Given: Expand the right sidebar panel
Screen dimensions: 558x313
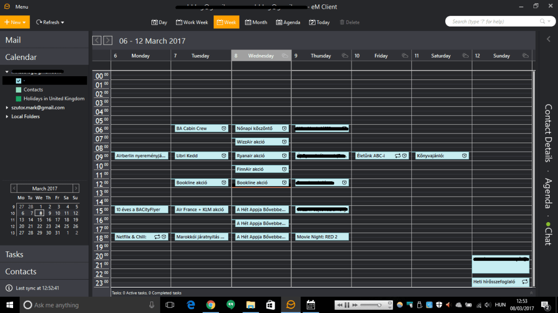Looking at the screenshot, I should pyautogui.click(x=548, y=39).
